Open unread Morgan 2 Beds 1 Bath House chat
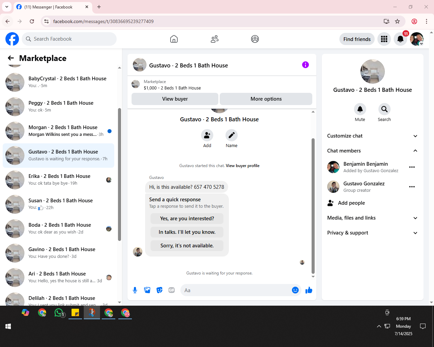 click(58, 131)
